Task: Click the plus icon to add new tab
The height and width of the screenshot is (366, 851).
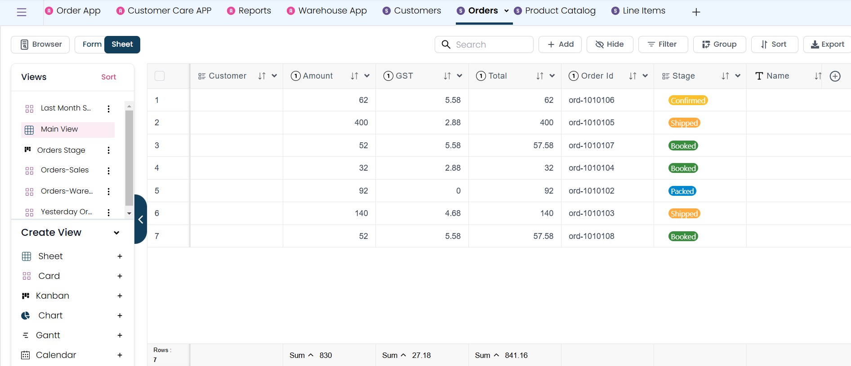Action: coord(696,12)
